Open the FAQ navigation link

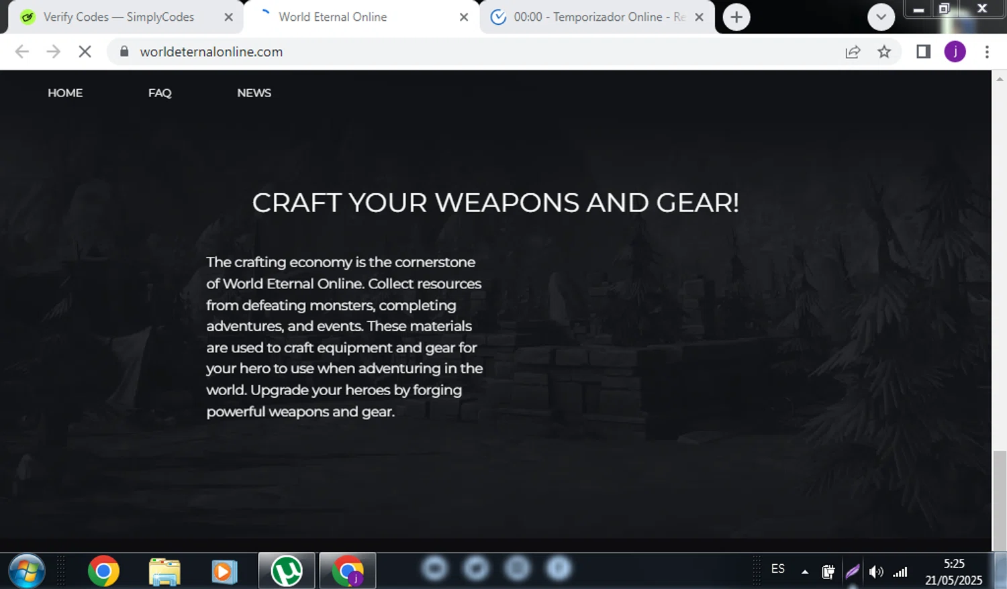click(160, 93)
